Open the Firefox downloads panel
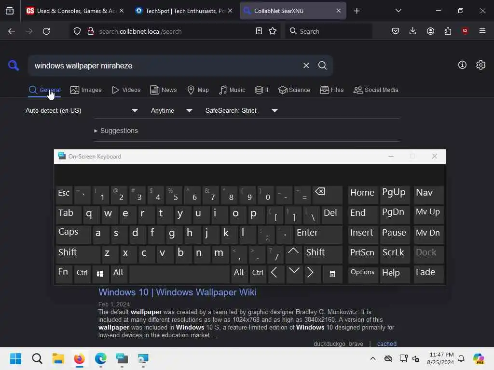Image resolution: width=494 pixels, height=370 pixels. coord(413,31)
